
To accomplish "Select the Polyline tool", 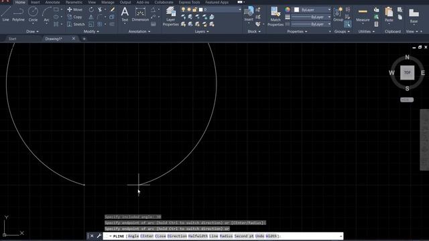I will click(x=18, y=14).
